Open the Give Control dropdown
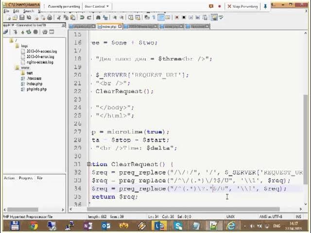The height and width of the screenshot is (233, 311). [97, 6]
